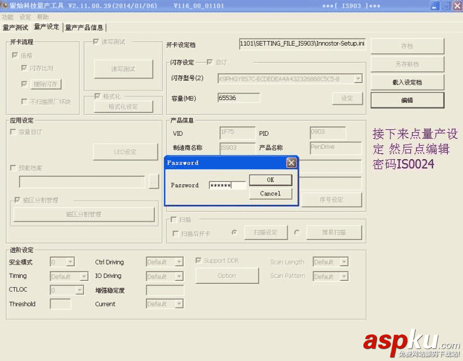Toggle the 低格 checkbox
The image size is (463, 361).
click(x=15, y=55)
